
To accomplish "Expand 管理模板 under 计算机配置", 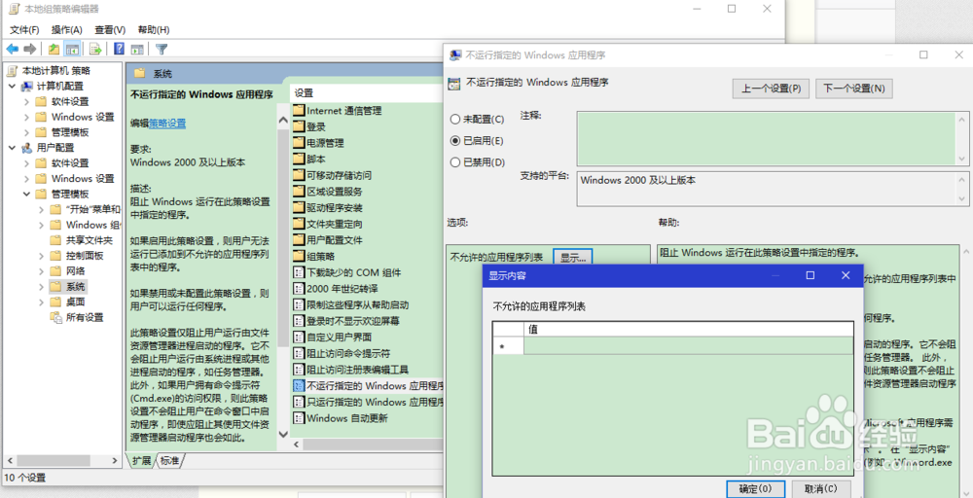I will (x=26, y=132).
